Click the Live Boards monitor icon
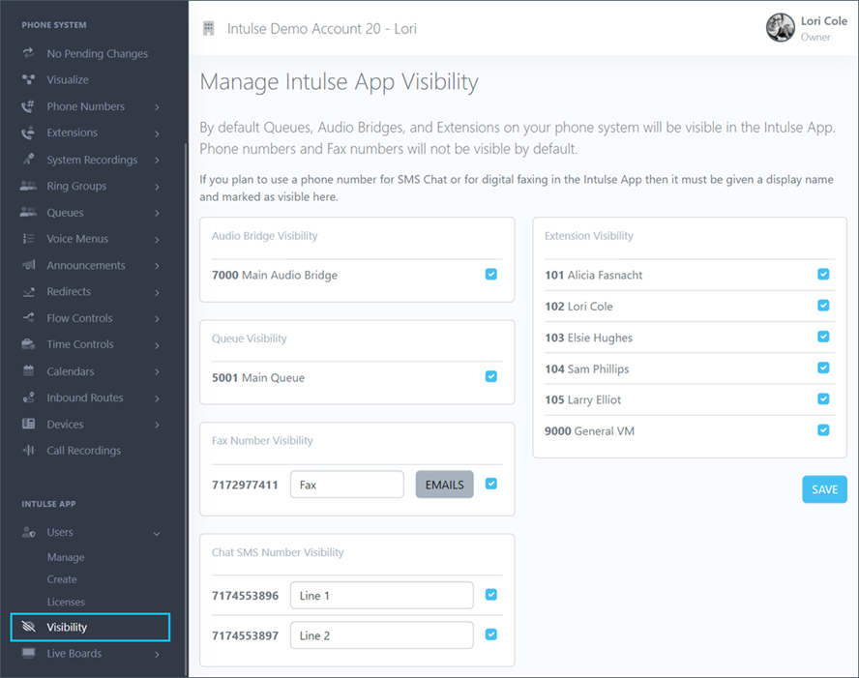The image size is (859, 678). [x=28, y=653]
